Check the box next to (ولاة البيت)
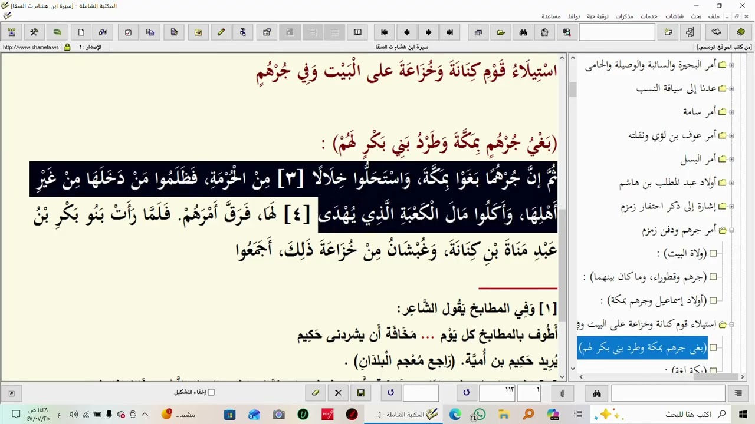This screenshot has width=755, height=424. [x=713, y=253]
